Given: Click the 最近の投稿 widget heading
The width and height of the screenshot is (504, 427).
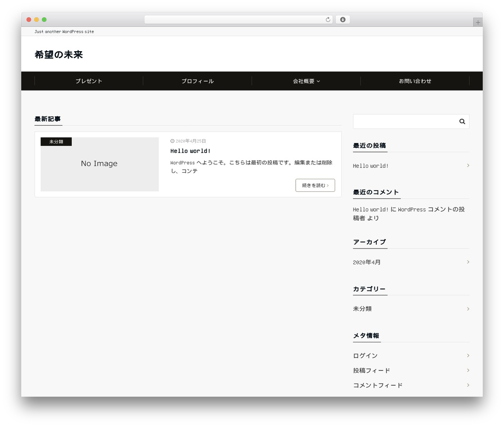Looking at the screenshot, I should coord(369,146).
